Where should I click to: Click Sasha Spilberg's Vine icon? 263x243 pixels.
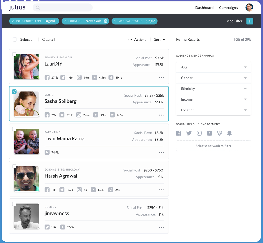coord(112,115)
